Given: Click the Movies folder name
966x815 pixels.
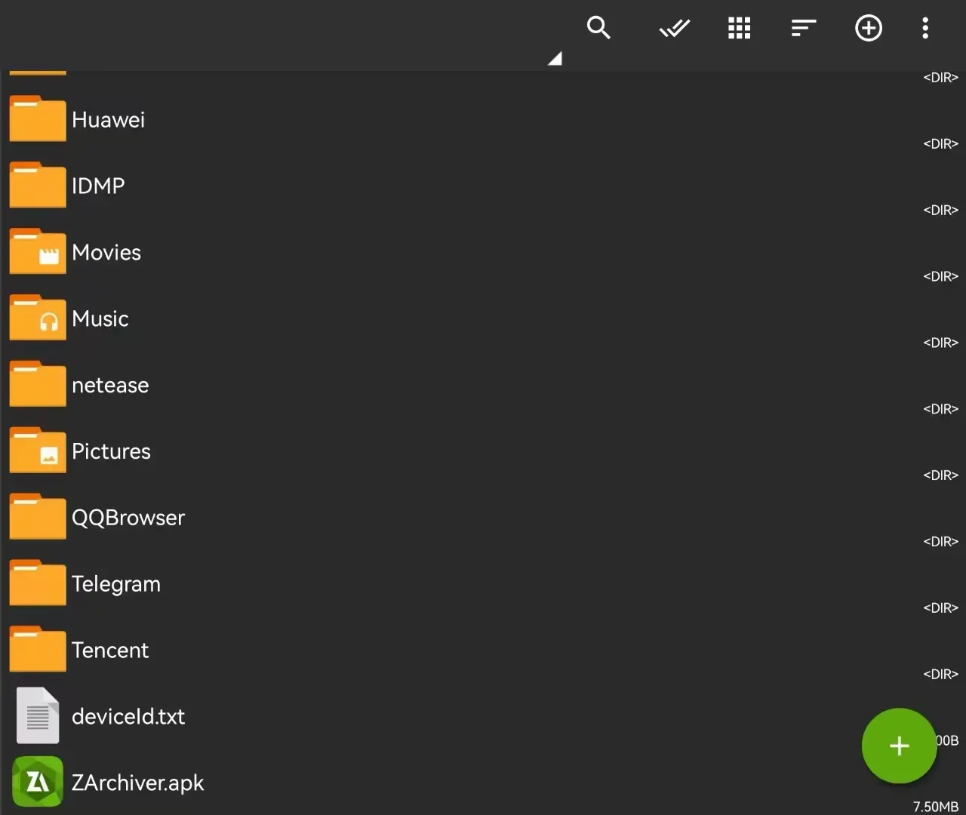Looking at the screenshot, I should click(106, 253).
